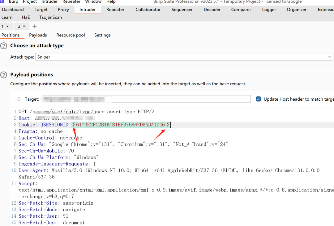This screenshot has height=226, width=334.
Task: Select Intruder attack tab 2
Action: click(x=19, y=26)
